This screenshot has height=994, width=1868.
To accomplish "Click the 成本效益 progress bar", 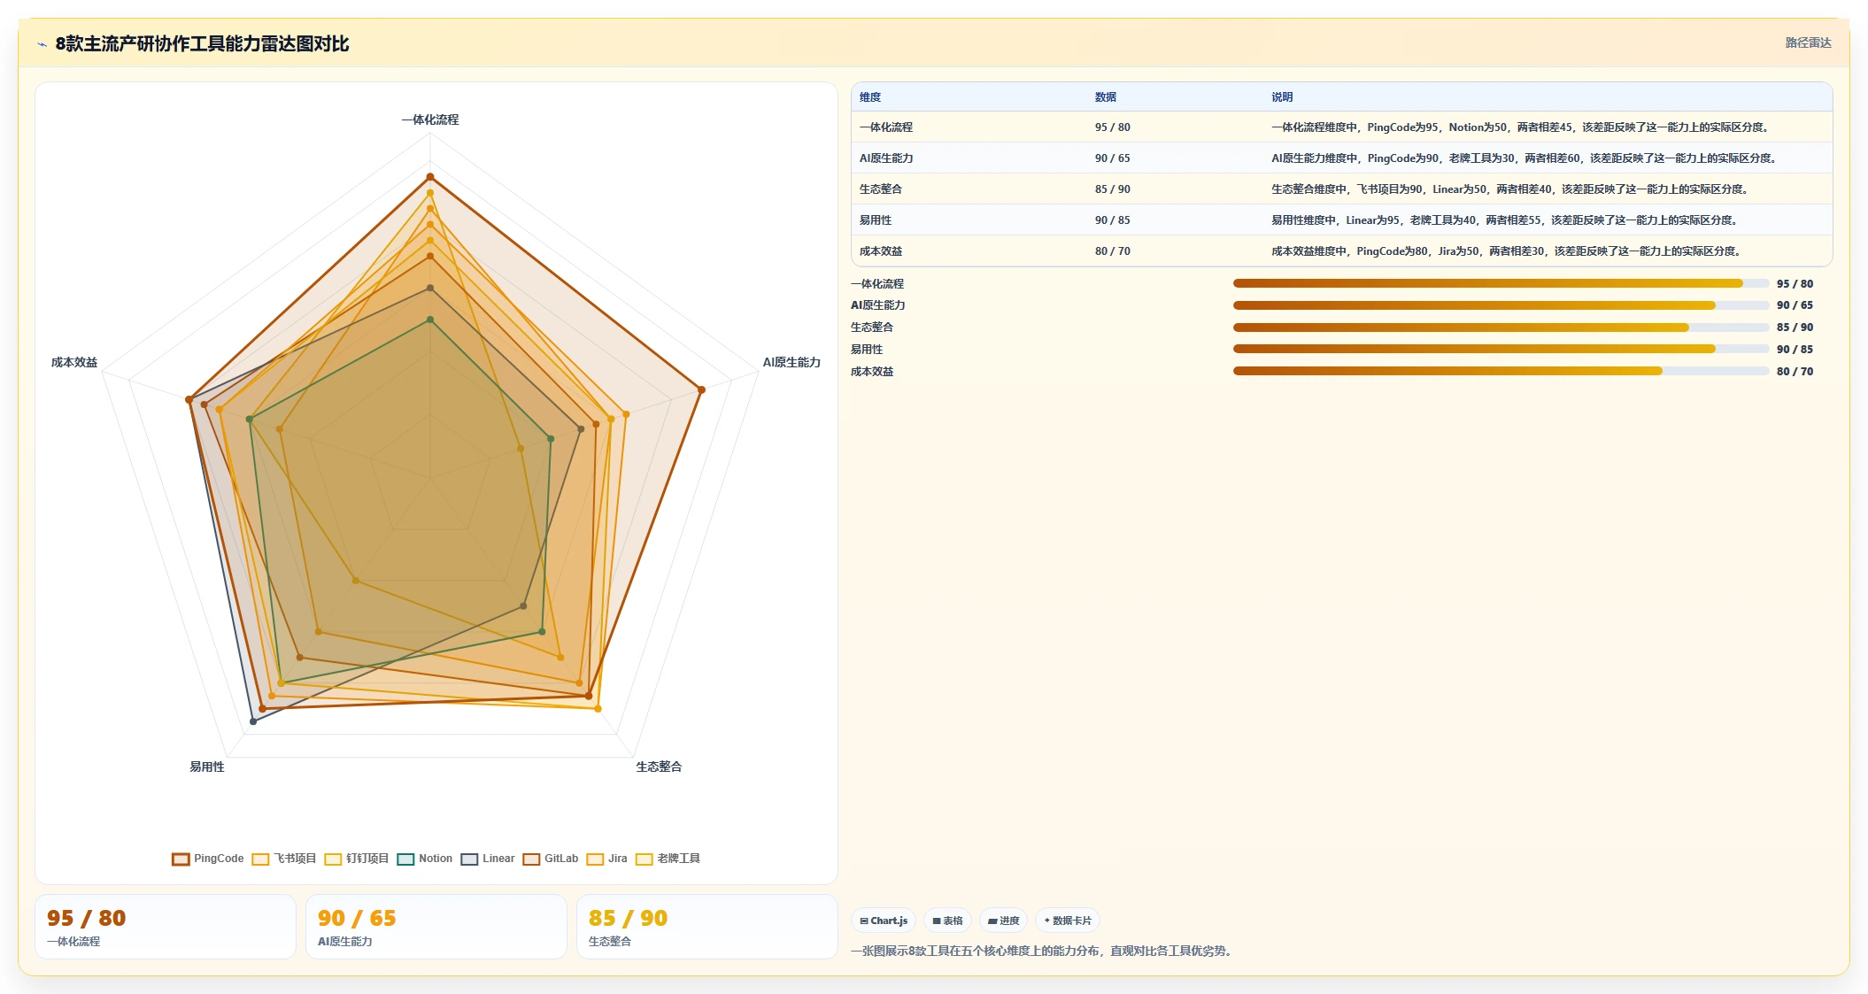I will click(x=1501, y=371).
